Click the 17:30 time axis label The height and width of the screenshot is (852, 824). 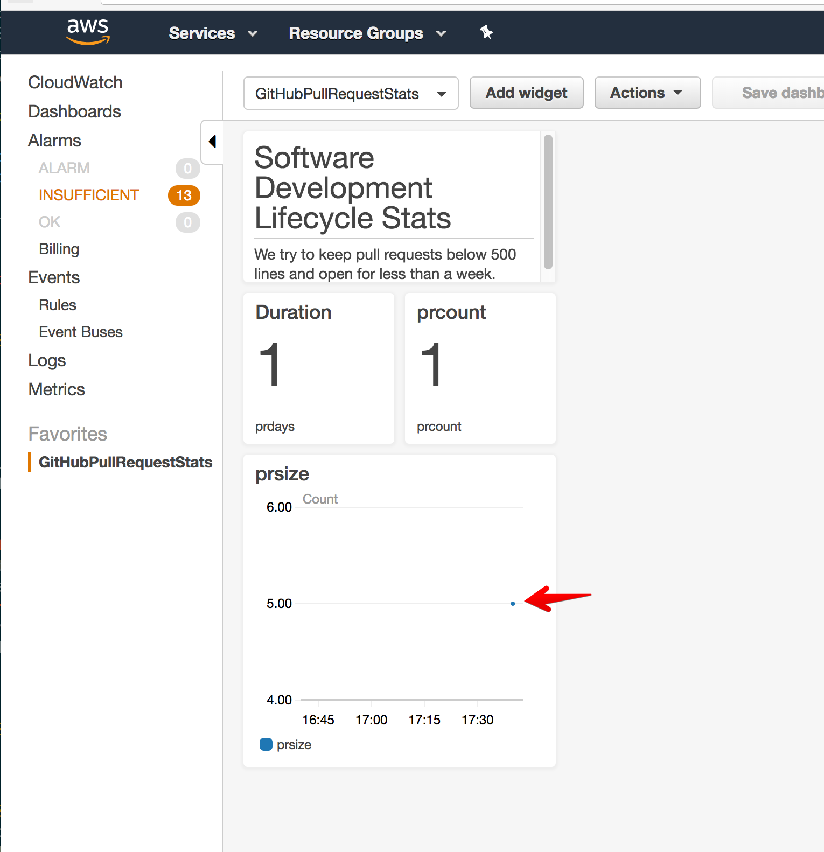[478, 720]
